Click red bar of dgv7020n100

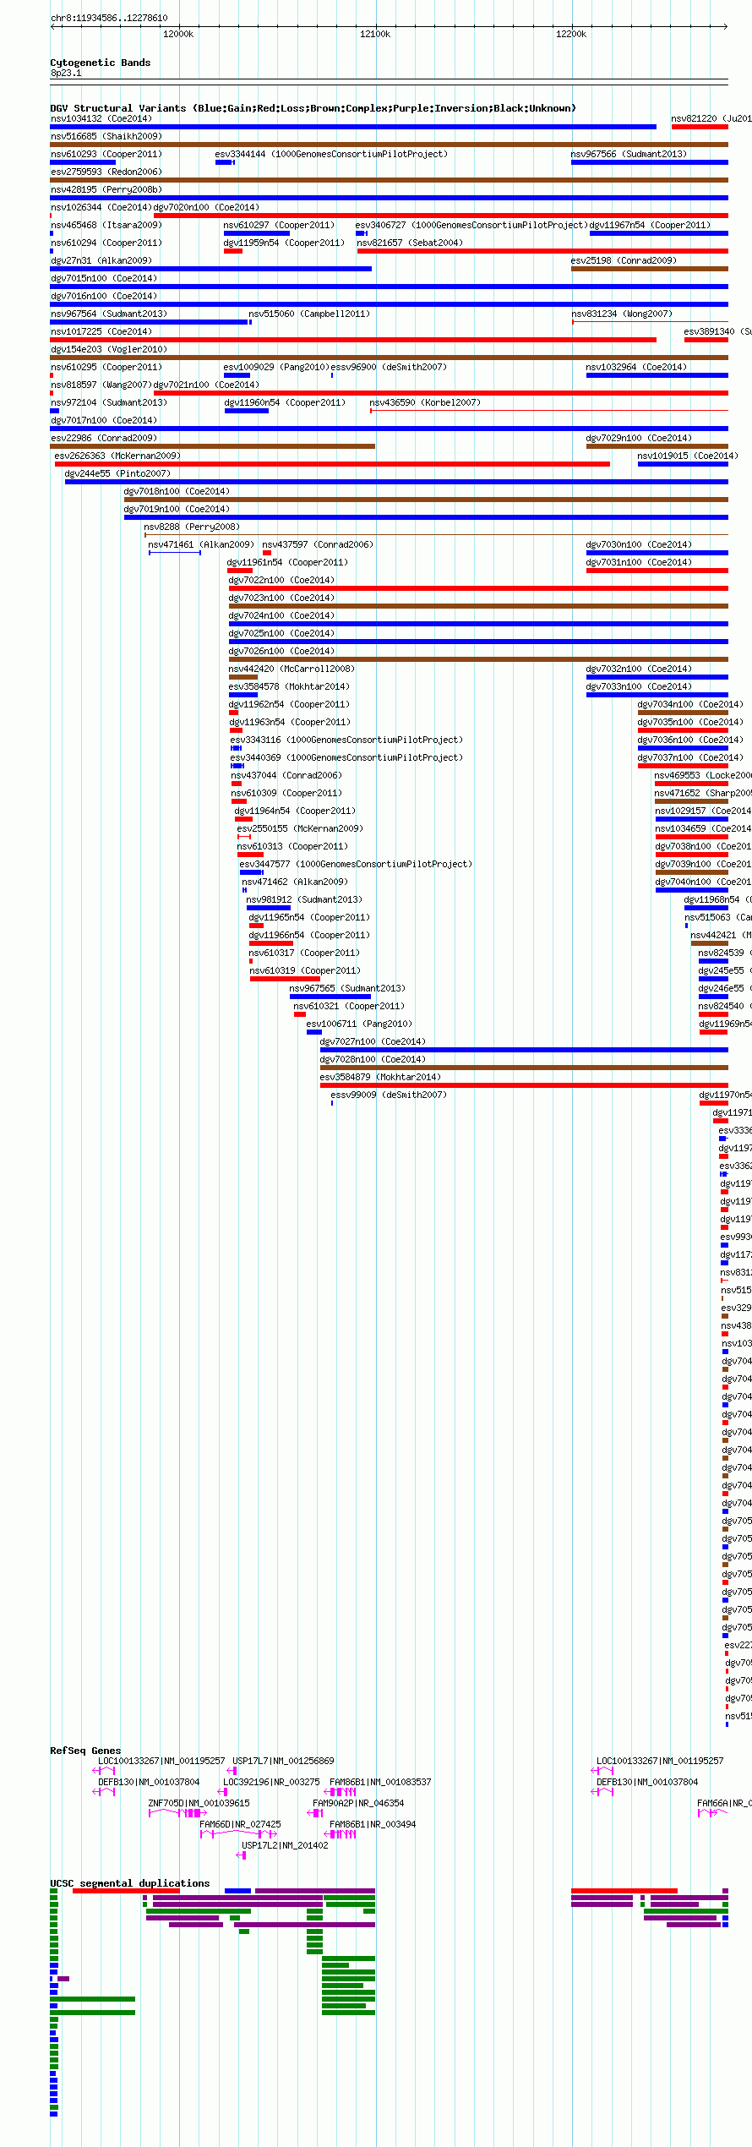(x=441, y=216)
